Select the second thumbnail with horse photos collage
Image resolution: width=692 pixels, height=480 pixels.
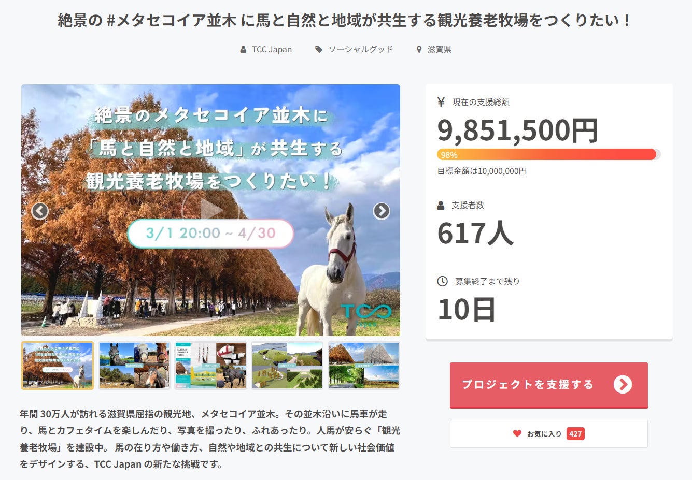point(134,366)
